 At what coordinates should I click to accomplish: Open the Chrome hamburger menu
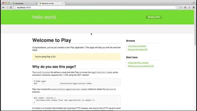[x=194, y=7]
